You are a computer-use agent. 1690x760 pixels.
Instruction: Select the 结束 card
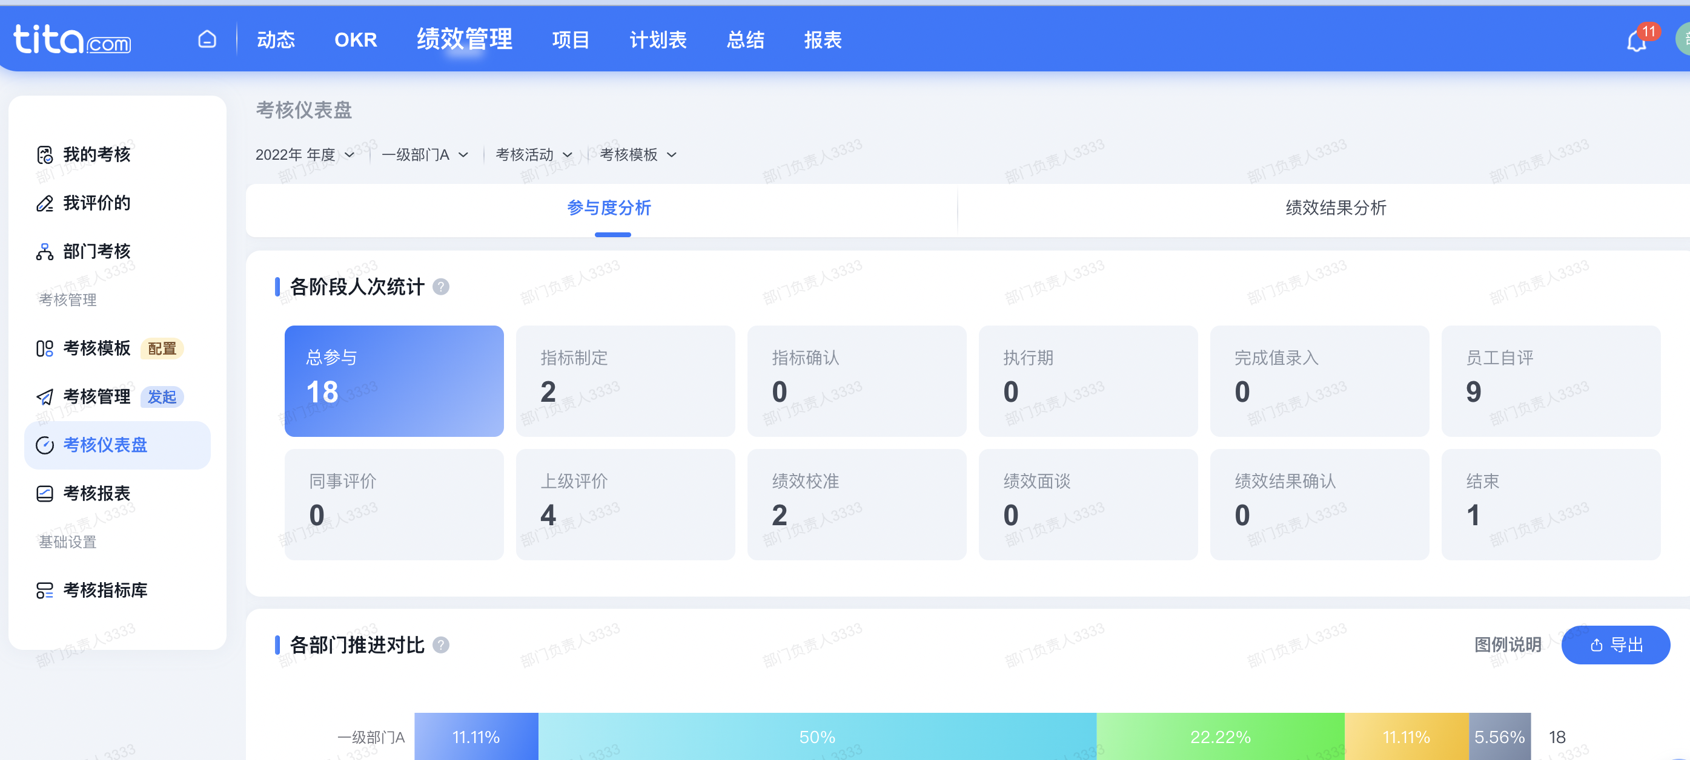[1551, 505]
